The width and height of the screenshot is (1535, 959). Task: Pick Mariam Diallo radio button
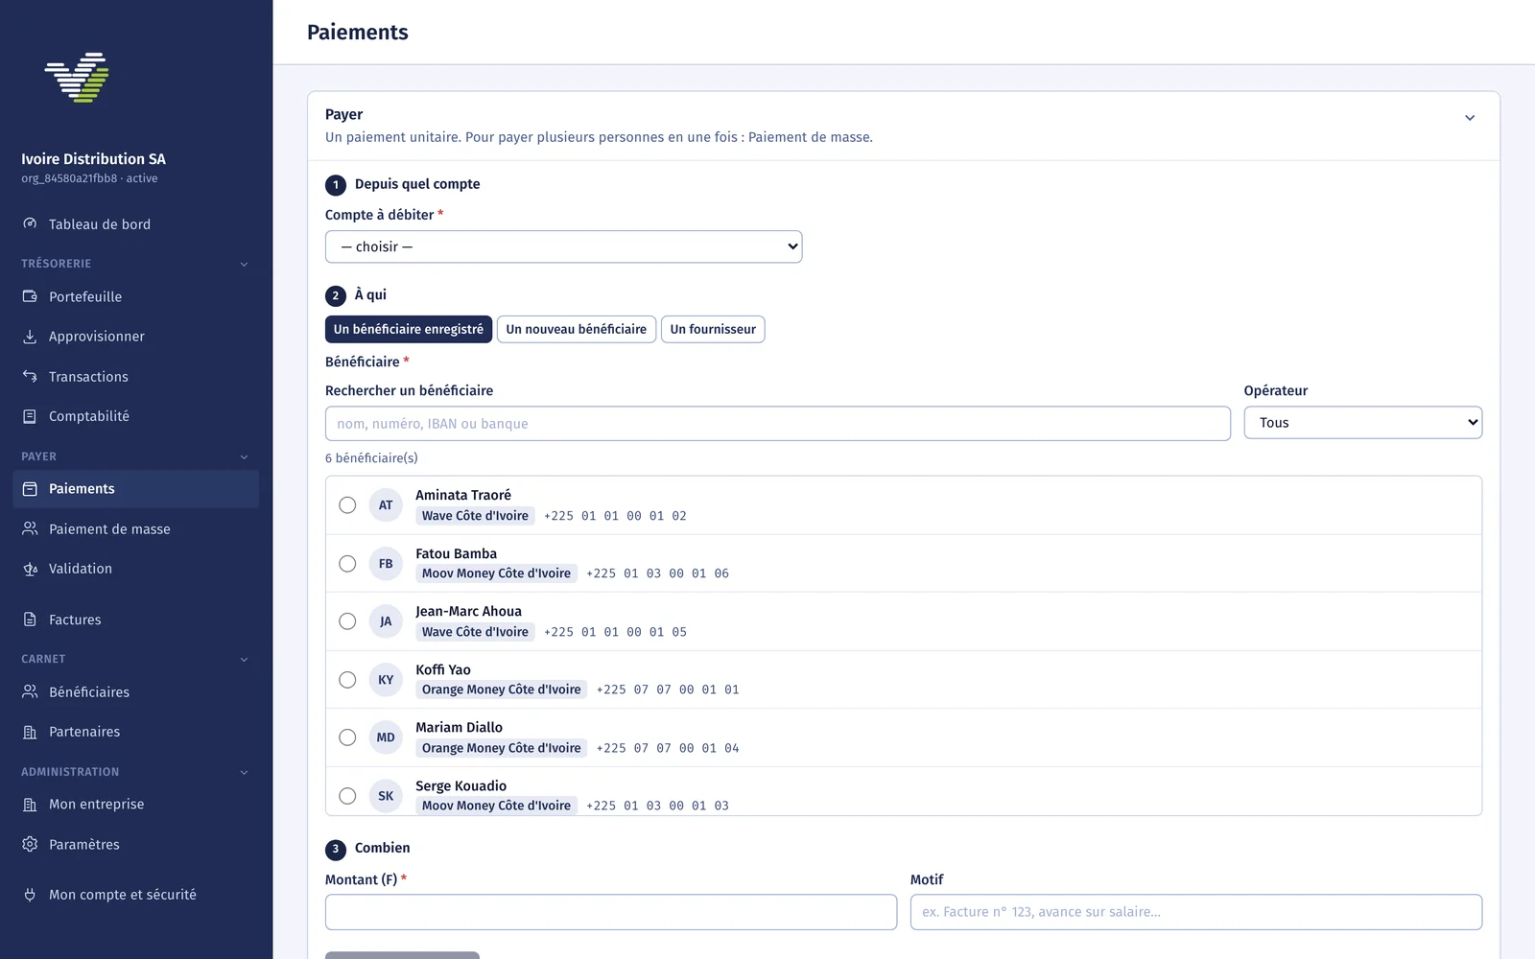pos(347,737)
